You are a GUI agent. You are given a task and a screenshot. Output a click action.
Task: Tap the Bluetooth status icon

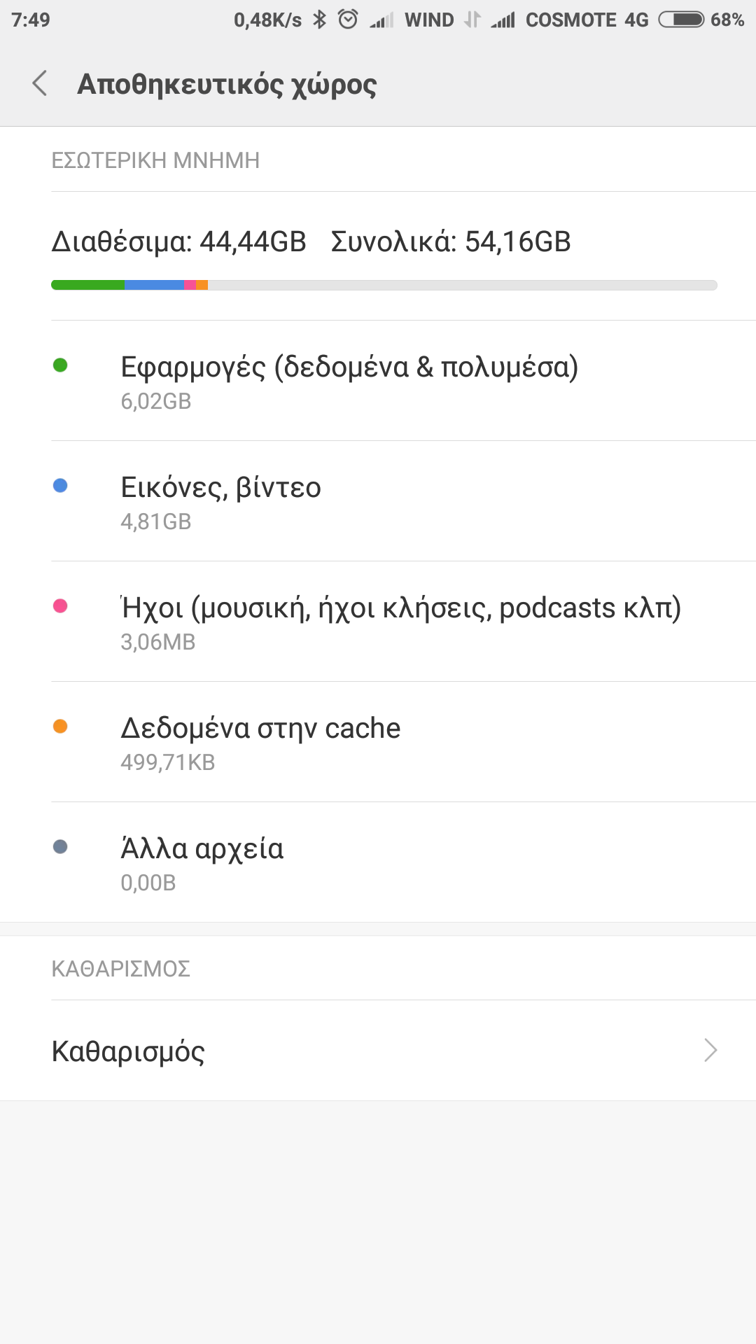[x=320, y=20]
